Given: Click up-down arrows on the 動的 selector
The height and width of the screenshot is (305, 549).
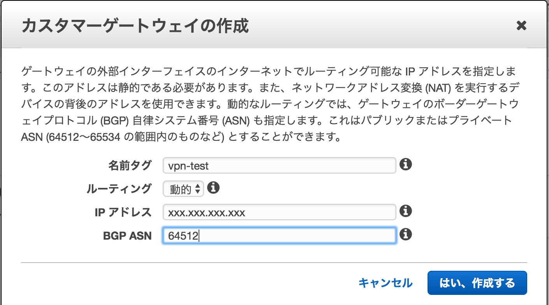Looking at the screenshot, I should [198, 189].
